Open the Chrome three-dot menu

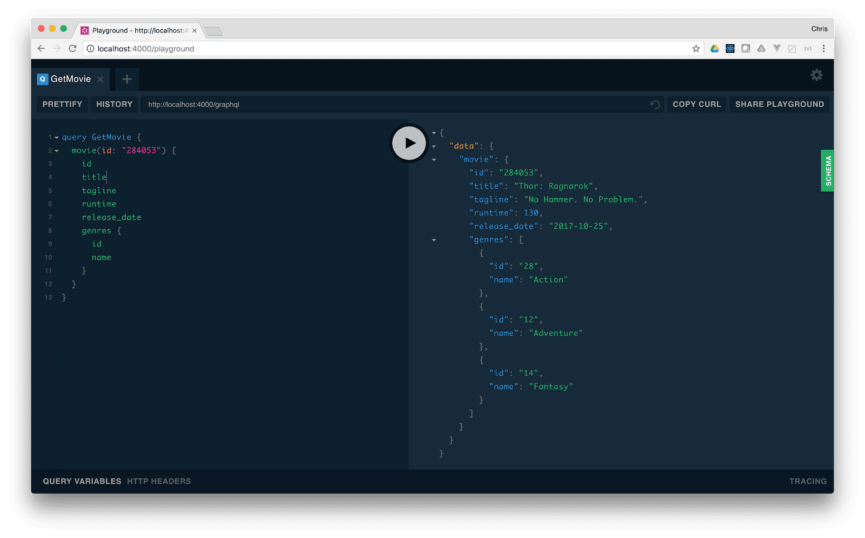click(823, 48)
